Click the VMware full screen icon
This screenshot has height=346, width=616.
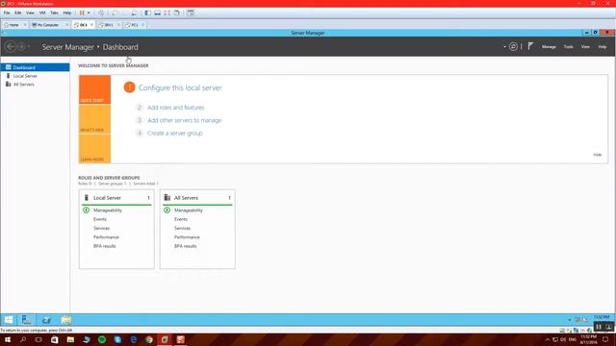pyautogui.click(x=167, y=12)
